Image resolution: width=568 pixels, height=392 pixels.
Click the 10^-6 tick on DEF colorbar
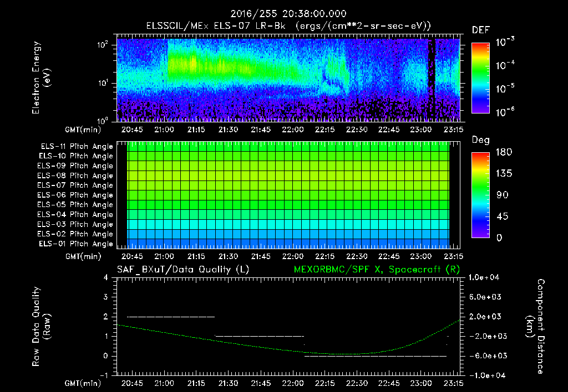point(505,112)
